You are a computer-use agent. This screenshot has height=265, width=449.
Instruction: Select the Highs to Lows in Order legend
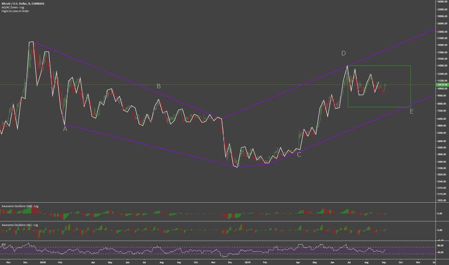[x=15, y=11]
